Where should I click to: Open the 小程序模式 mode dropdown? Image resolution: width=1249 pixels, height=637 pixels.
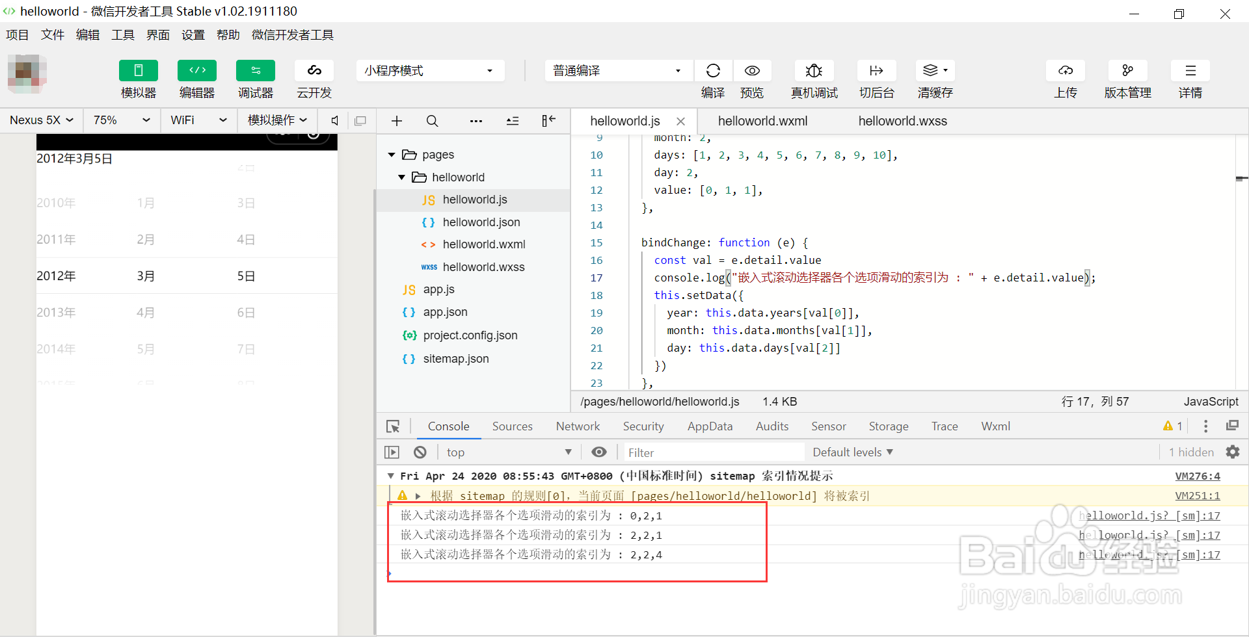430,70
